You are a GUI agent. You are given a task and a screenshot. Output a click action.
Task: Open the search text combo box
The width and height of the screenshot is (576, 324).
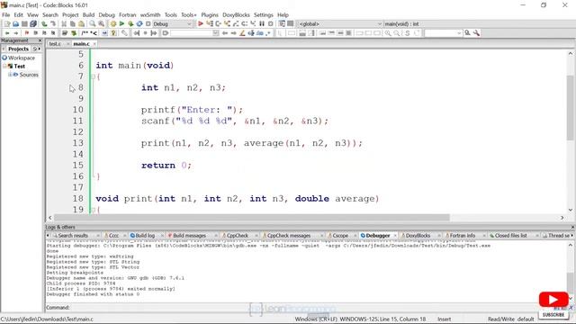coord(443,33)
